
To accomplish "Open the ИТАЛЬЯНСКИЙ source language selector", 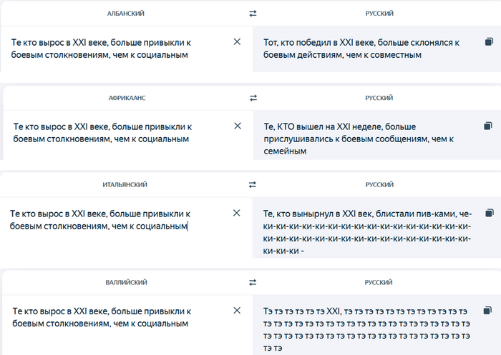I will coord(126,184).
